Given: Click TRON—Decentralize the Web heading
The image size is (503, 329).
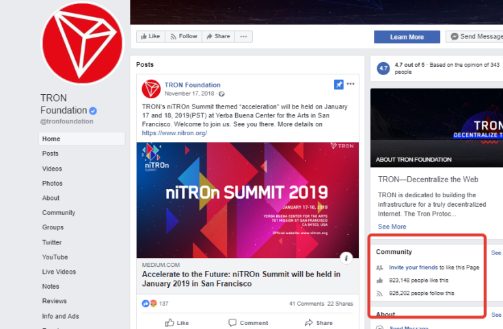Looking at the screenshot, I should (428, 180).
